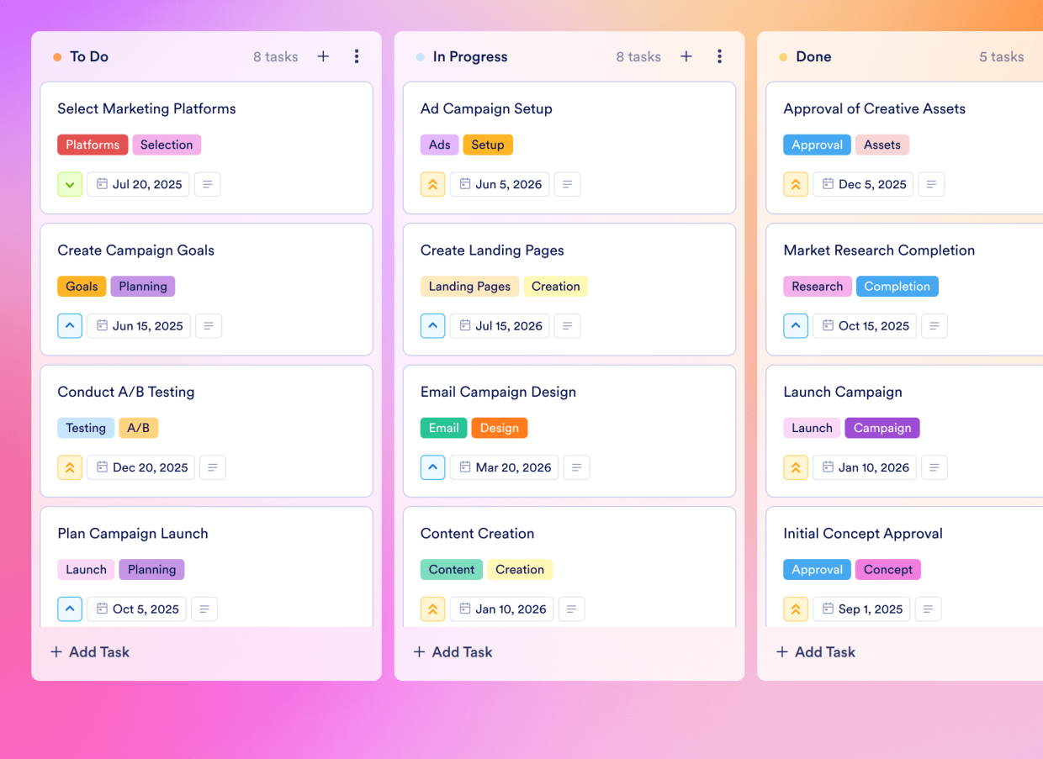The height and width of the screenshot is (759, 1043).
Task: Toggle the priority arrow on Create Campaign Goals
Action: (70, 325)
